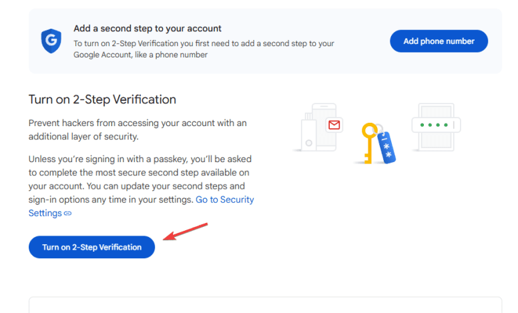Click the red arrow annotation

187,232
